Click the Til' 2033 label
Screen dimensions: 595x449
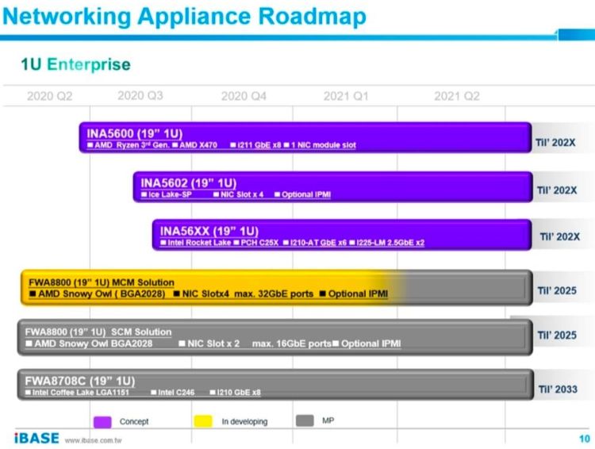(558, 389)
